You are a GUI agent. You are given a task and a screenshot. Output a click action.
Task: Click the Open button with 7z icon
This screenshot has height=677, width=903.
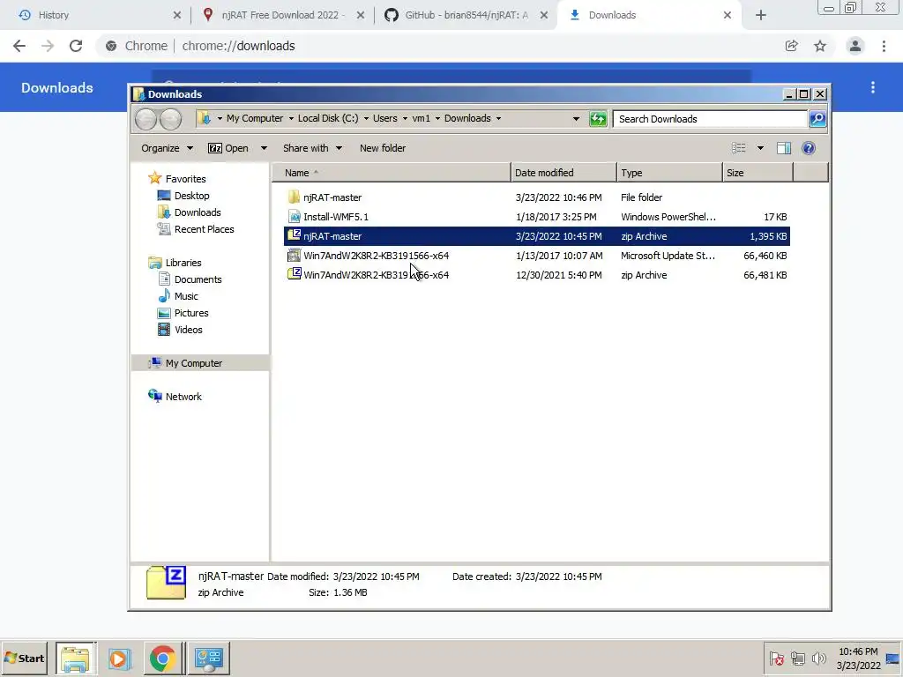coord(228,148)
